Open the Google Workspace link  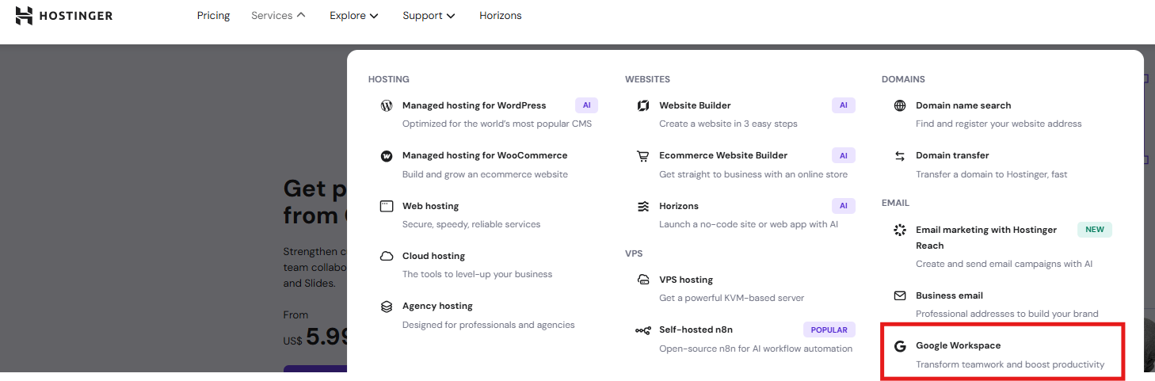point(958,345)
